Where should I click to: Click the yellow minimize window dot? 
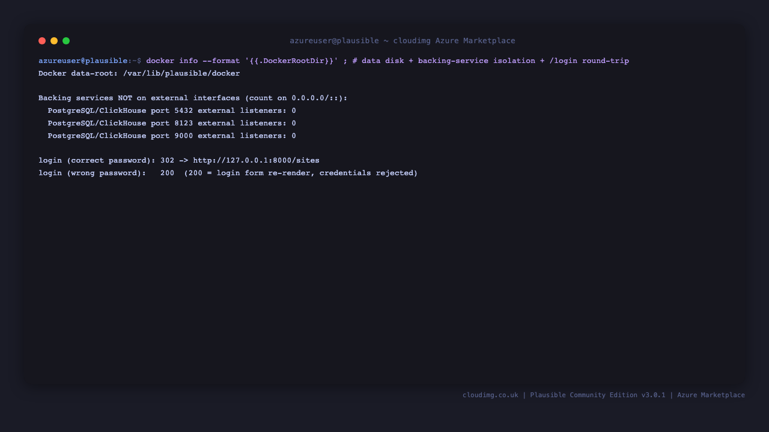[x=54, y=41]
